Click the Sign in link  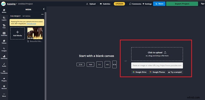click(x=203, y=4)
